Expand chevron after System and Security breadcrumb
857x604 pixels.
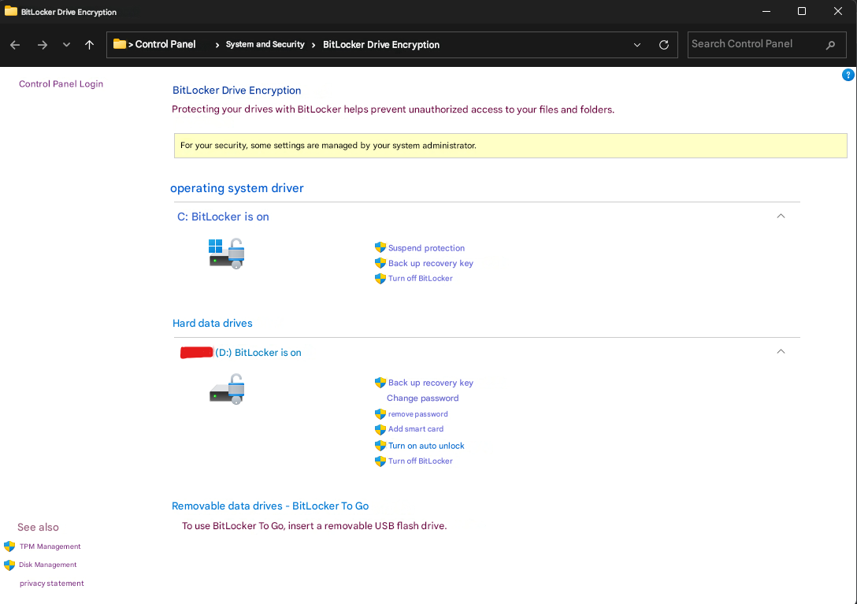(313, 45)
